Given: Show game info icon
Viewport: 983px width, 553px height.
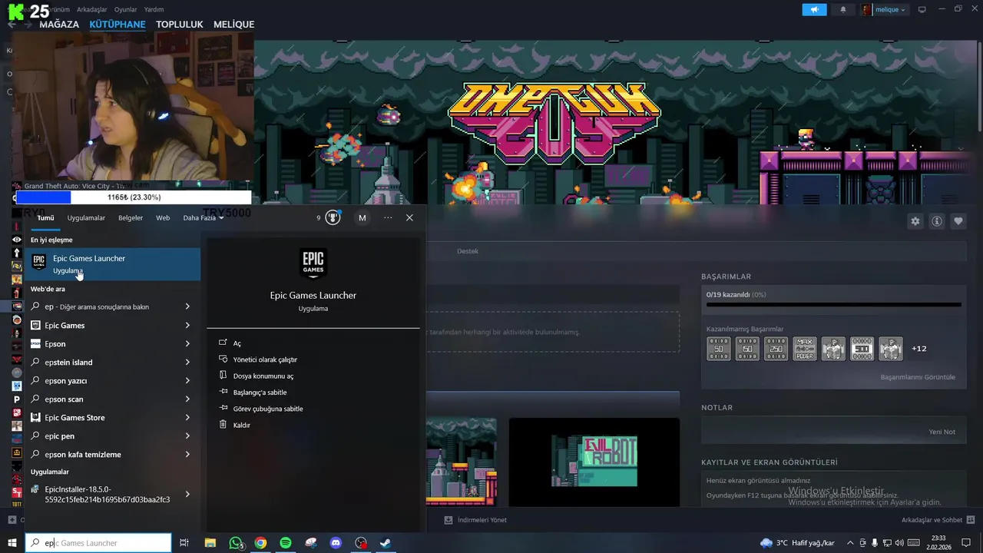Looking at the screenshot, I should point(937,221).
